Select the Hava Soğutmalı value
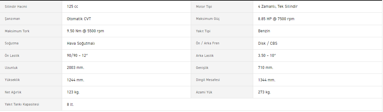The width and height of the screenshot is (383, 112). coord(81,43)
